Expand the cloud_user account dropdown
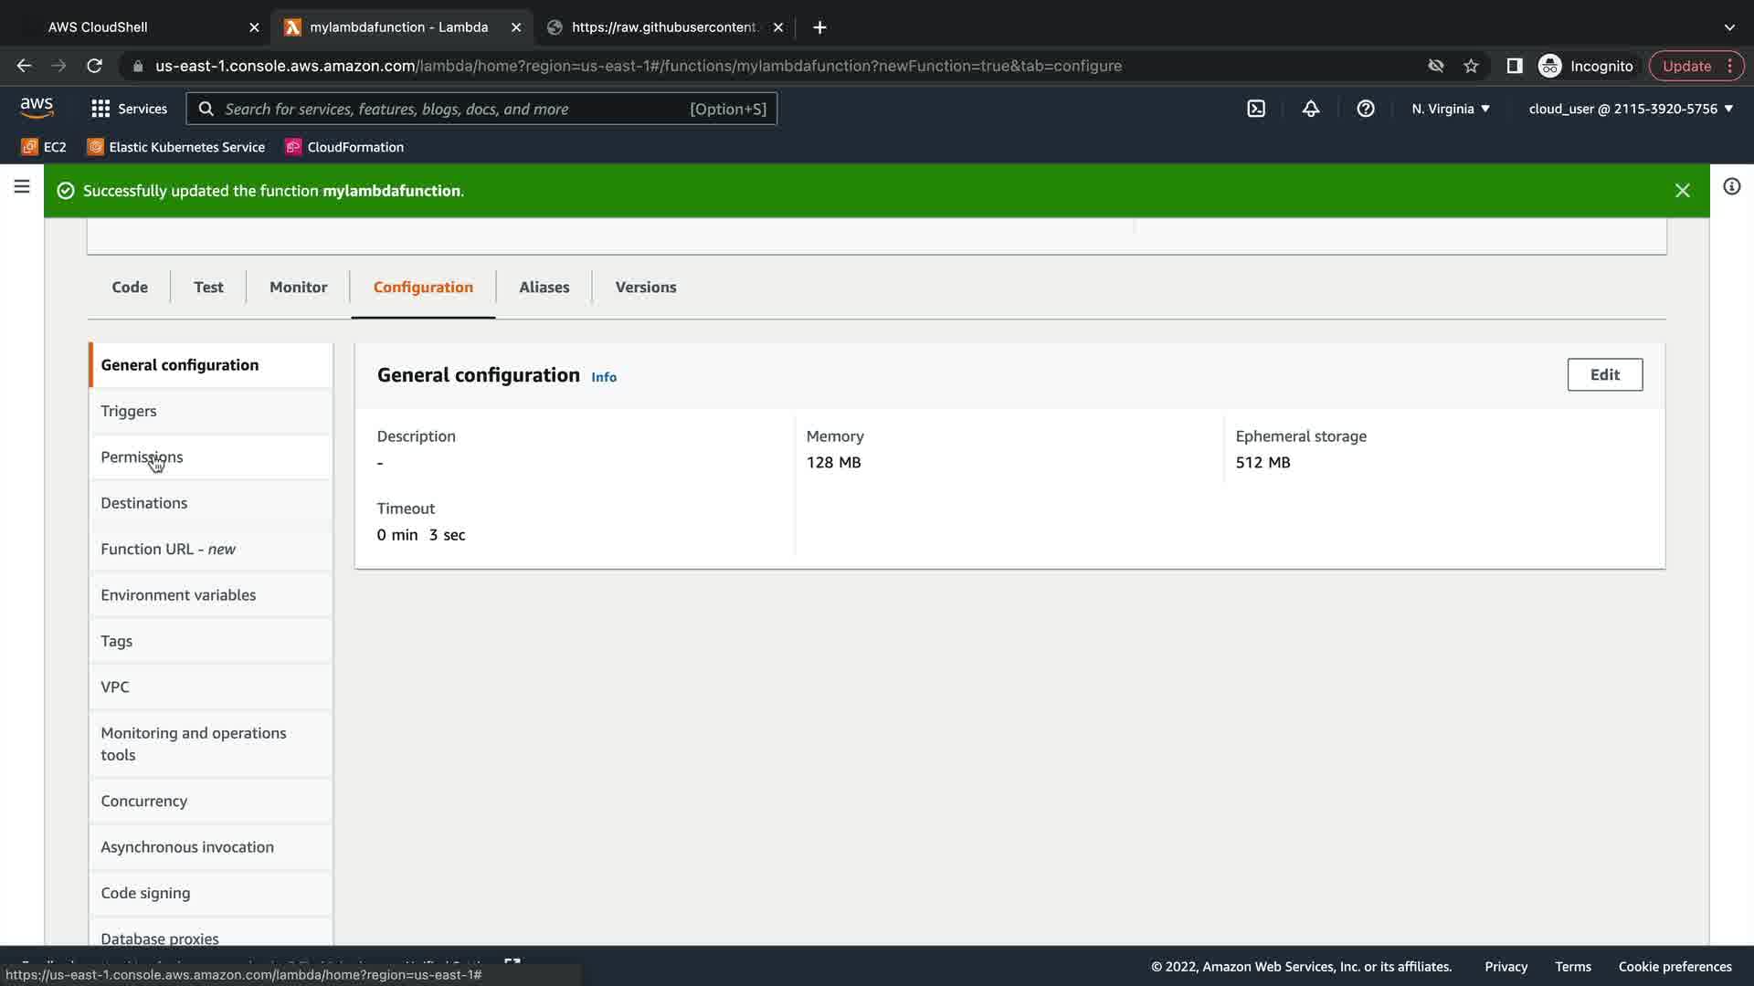1754x986 pixels. click(1631, 109)
